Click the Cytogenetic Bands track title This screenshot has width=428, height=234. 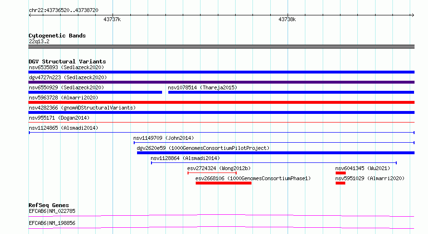click(57, 36)
